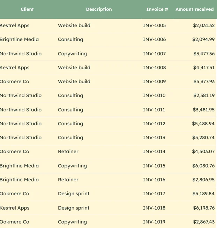This screenshot has width=217, height=228.
Task: Click Copywriting description for INV-1007
Action: click(73, 54)
